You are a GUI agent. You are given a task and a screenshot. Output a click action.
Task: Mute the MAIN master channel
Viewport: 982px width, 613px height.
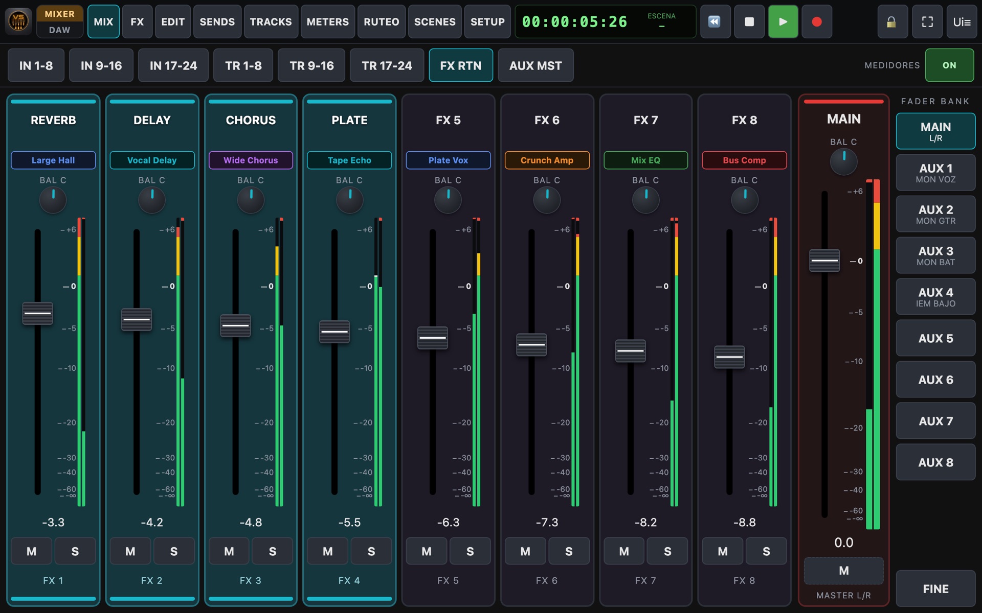[x=843, y=571]
